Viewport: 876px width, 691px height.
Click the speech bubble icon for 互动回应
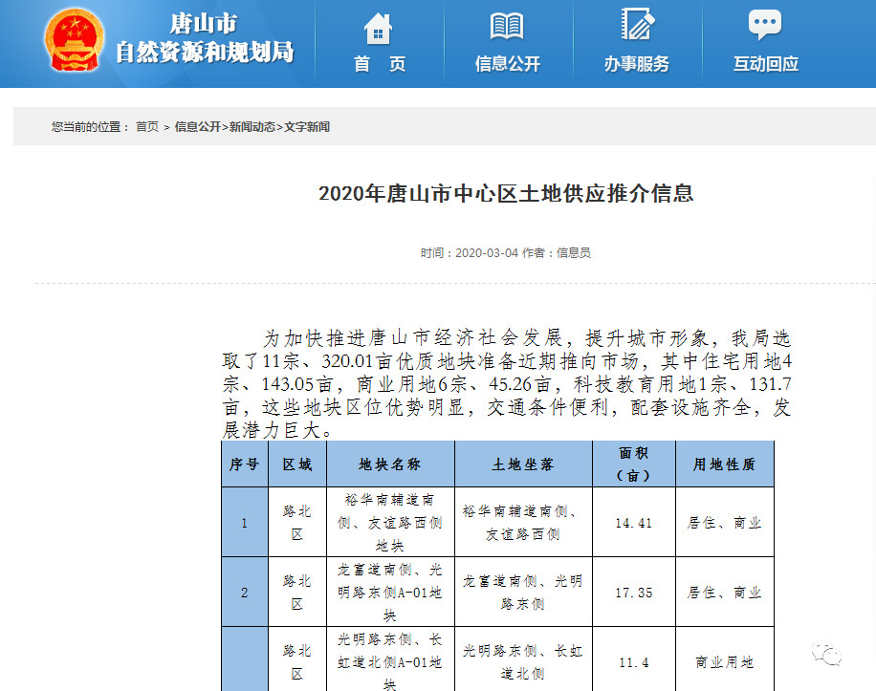pos(765,26)
